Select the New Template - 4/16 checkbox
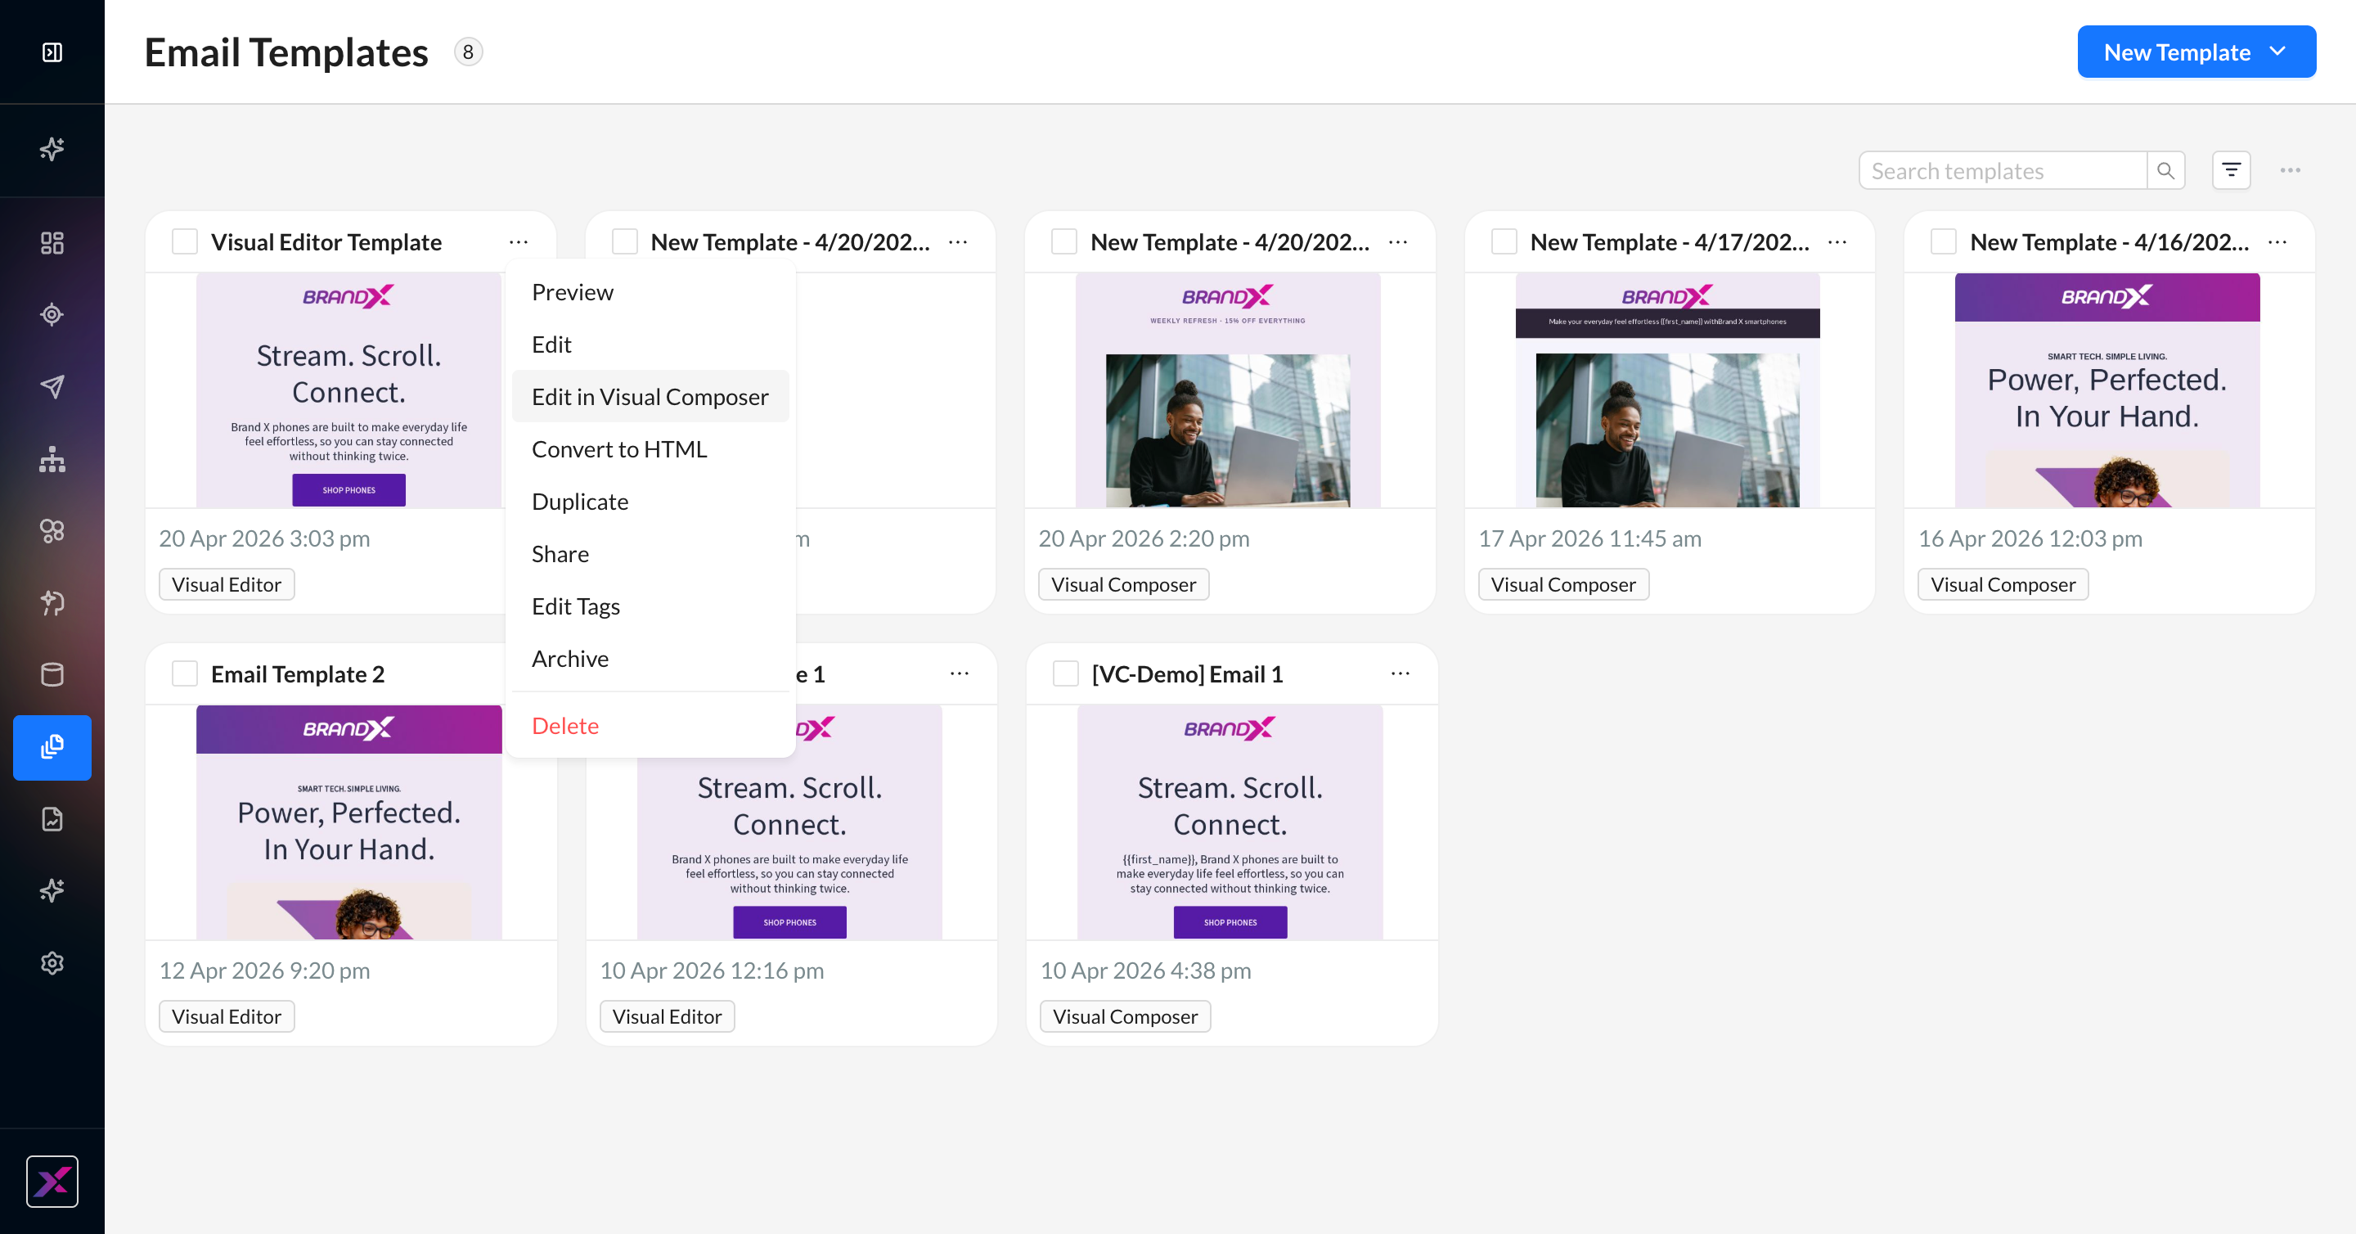This screenshot has height=1234, width=2356. pyautogui.click(x=1944, y=241)
